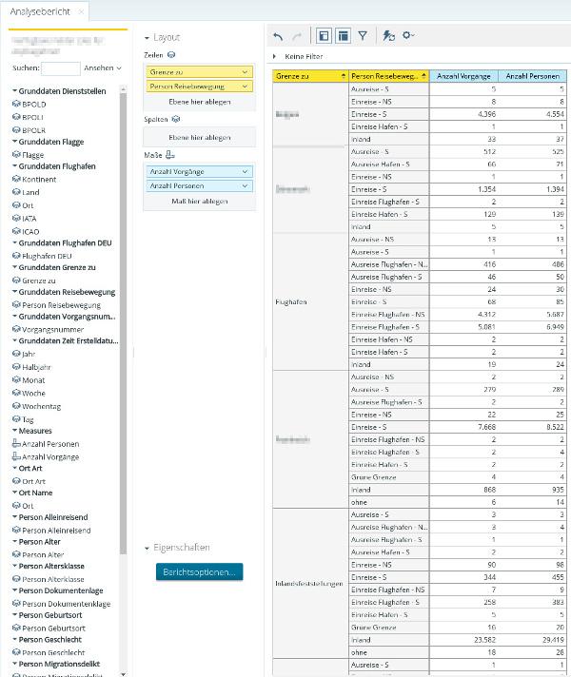
Task: Click the Spalten hierarchy icon
Action: click(x=175, y=119)
